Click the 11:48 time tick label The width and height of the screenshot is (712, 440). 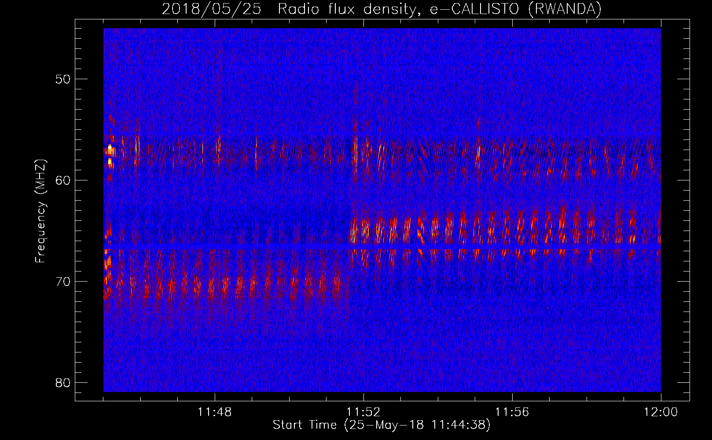pyautogui.click(x=215, y=412)
